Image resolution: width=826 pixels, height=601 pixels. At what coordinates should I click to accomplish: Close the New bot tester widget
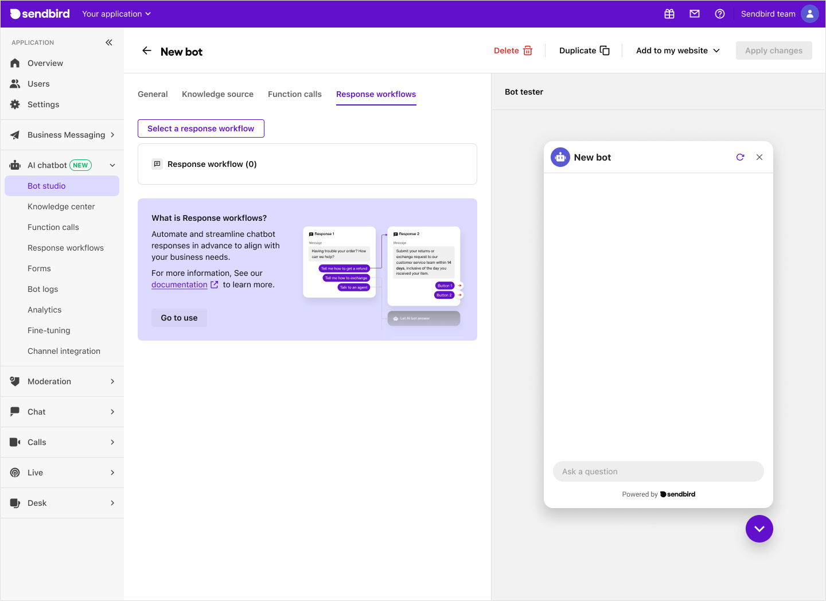tap(759, 157)
